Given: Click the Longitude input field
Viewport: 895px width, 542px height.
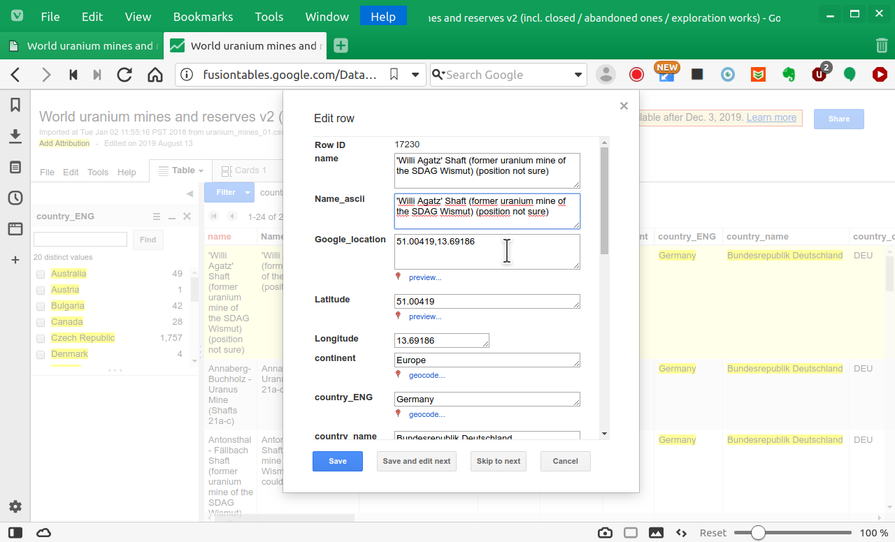Looking at the screenshot, I should pyautogui.click(x=442, y=340).
